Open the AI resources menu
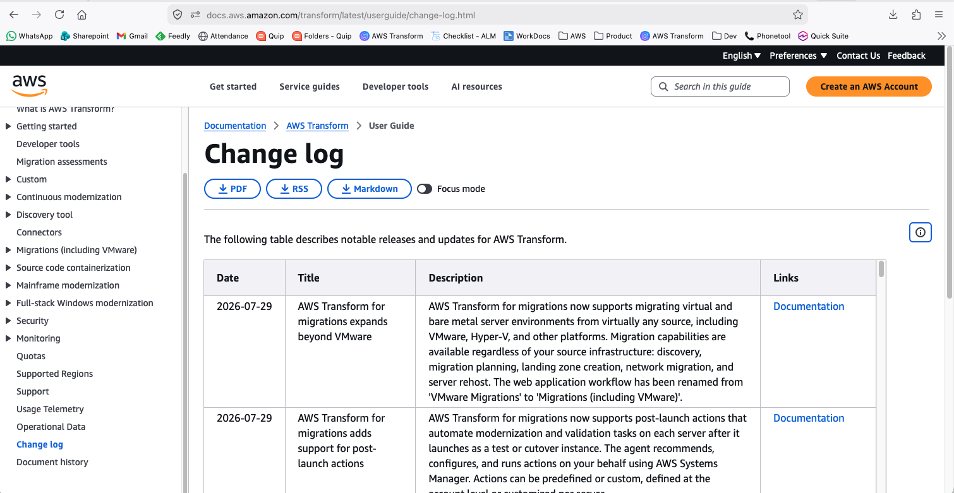Image resolution: width=954 pixels, height=493 pixels. [x=476, y=86]
